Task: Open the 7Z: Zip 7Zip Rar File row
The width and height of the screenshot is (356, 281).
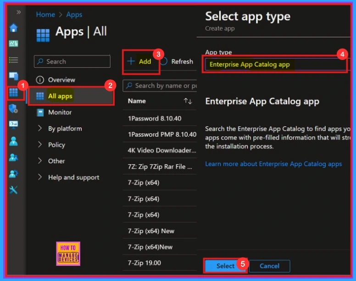Action: 160,166
